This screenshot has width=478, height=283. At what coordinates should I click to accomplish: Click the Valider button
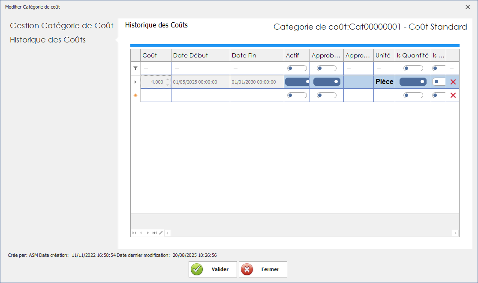click(213, 269)
